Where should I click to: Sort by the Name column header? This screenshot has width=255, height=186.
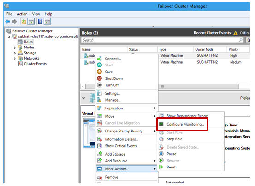[104, 49]
